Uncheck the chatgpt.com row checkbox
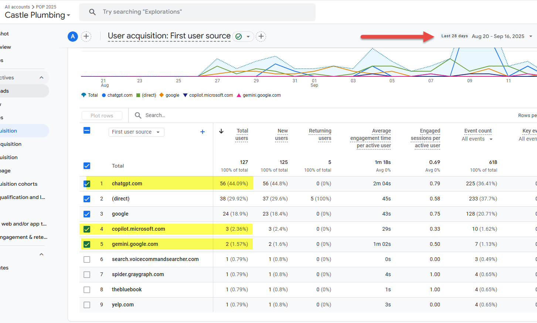 click(87, 183)
